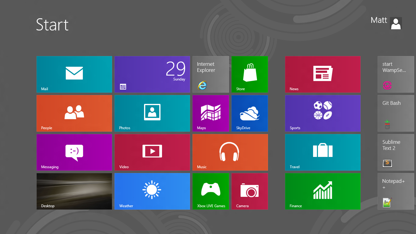Open the Music app
The height and width of the screenshot is (234, 416).
(230, 152)
